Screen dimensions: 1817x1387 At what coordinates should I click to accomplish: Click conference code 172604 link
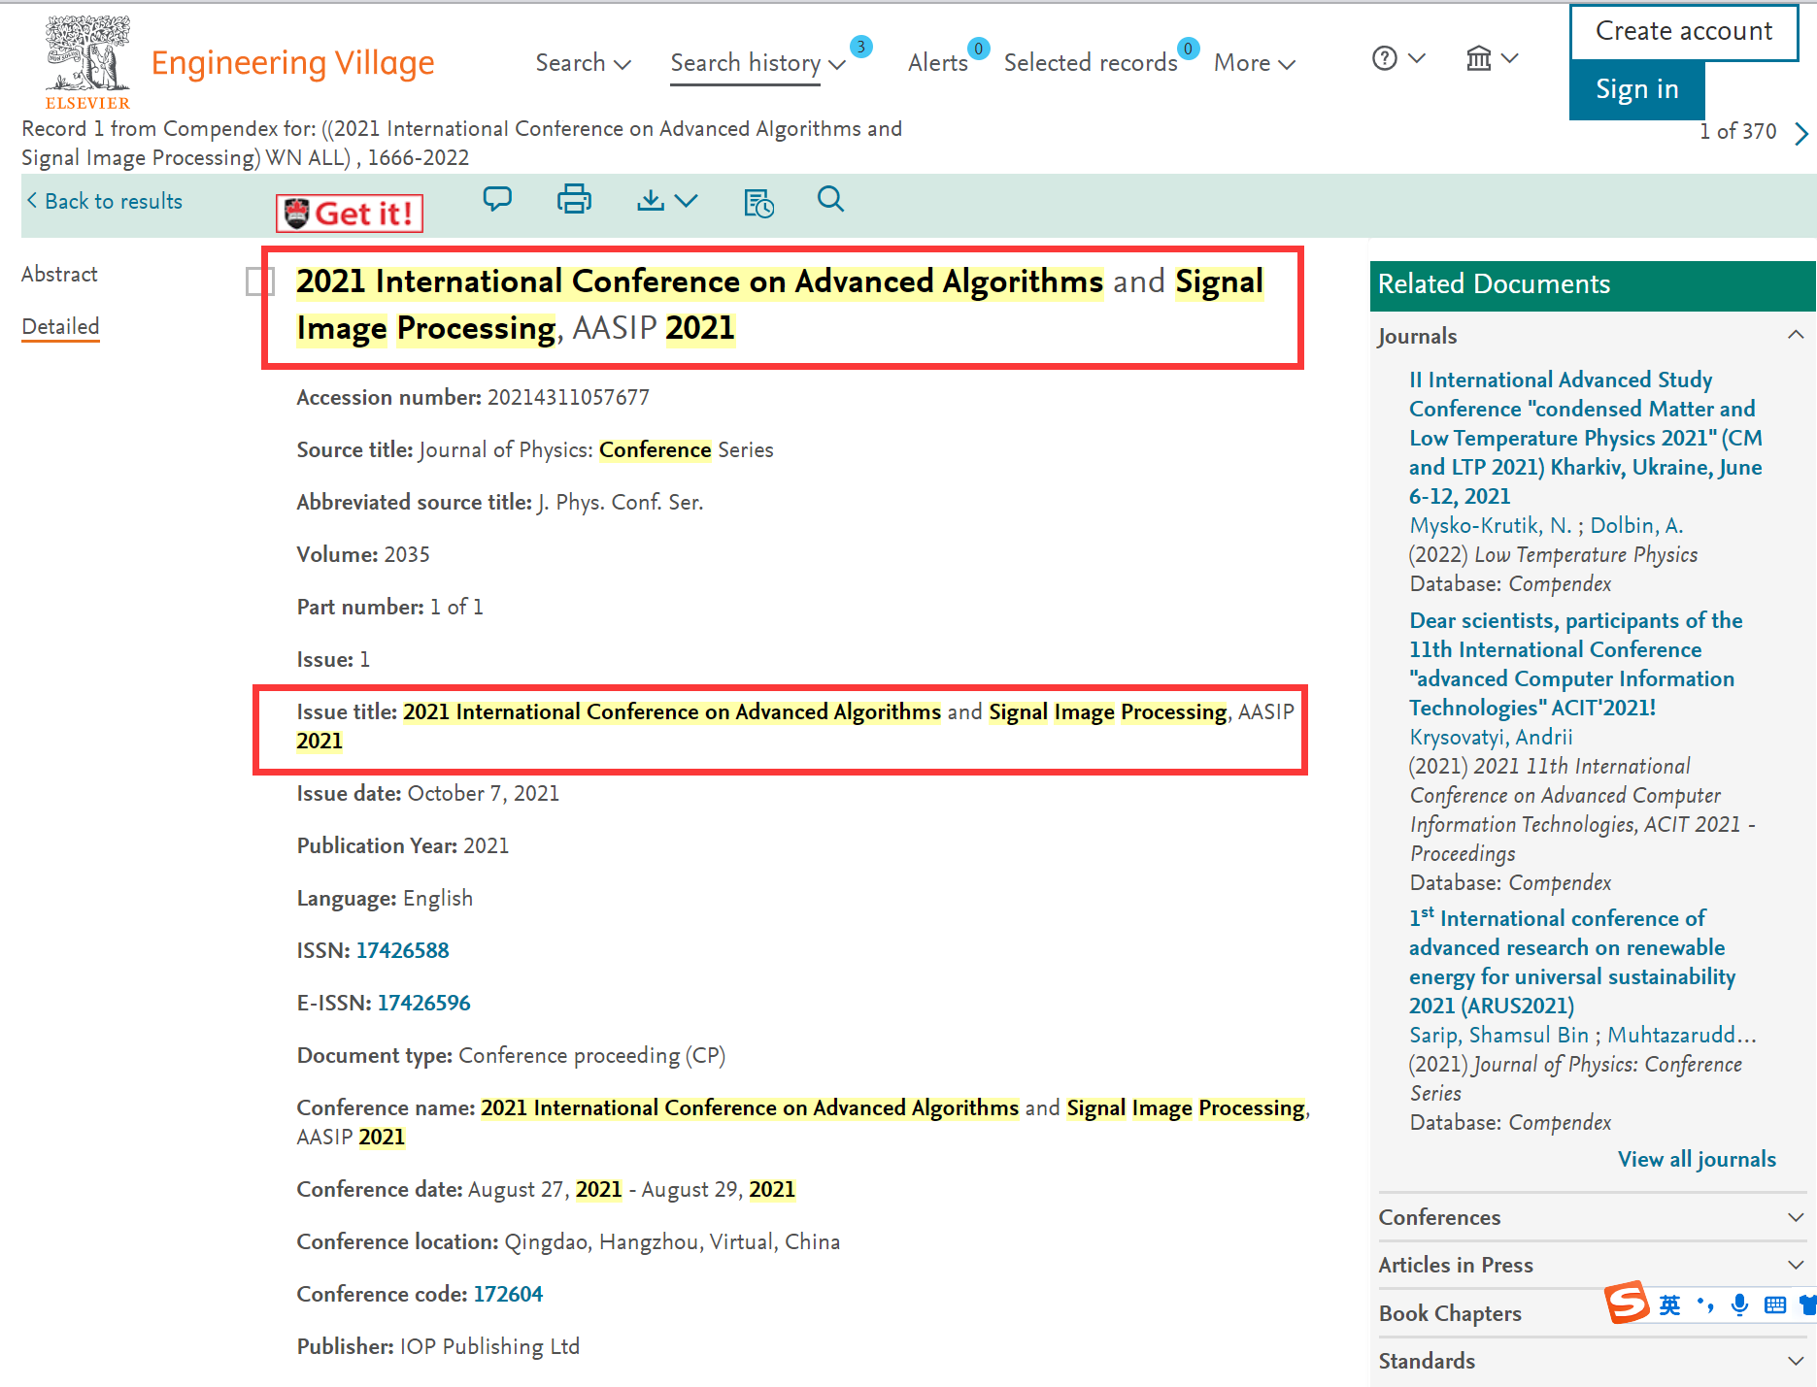[508, 1294]
